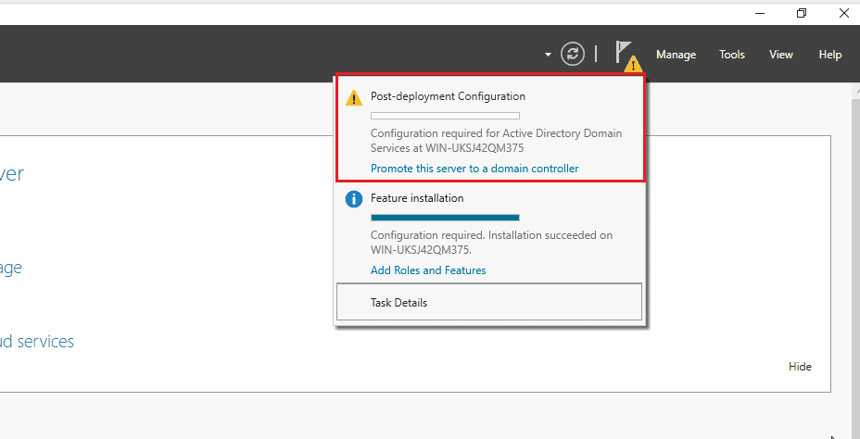Click the 'Configuration required for Active Directory' message
This screenshot has width=860, height=439.
497,140
